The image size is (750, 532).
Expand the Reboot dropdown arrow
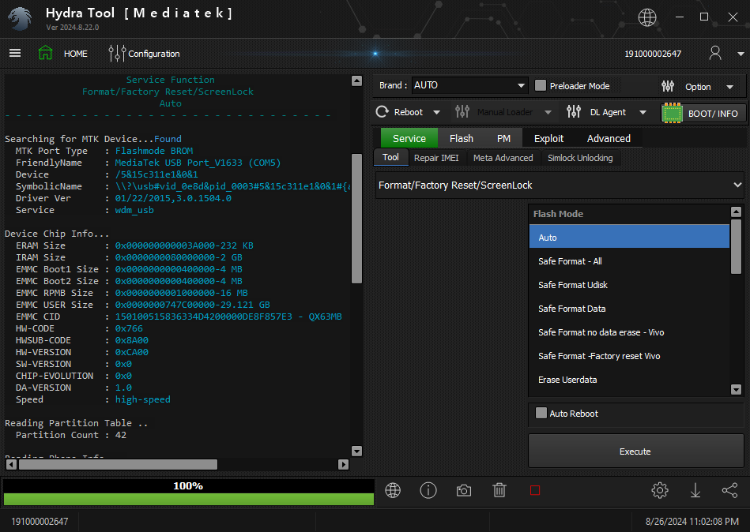(437, 112)
